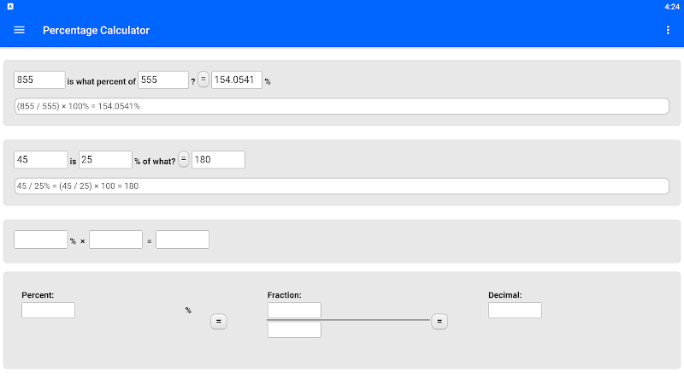Click the Percentage Calculator title
The width and height of the screenshot is (684, 385).
click(96, 30)
